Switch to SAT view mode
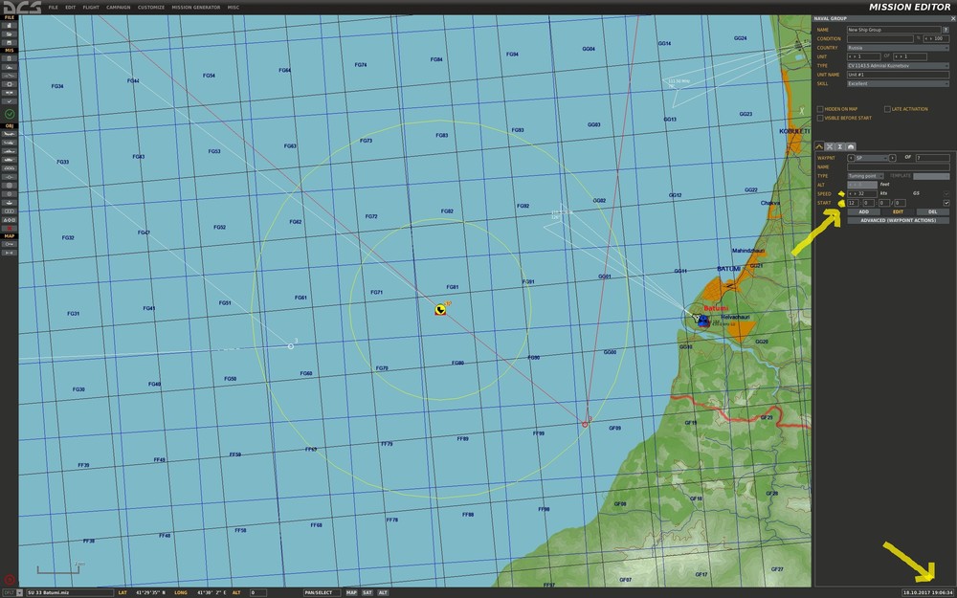957x598 pixels. pos(367,592)
